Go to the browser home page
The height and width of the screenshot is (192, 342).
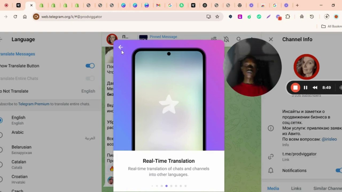coord(25,17)
